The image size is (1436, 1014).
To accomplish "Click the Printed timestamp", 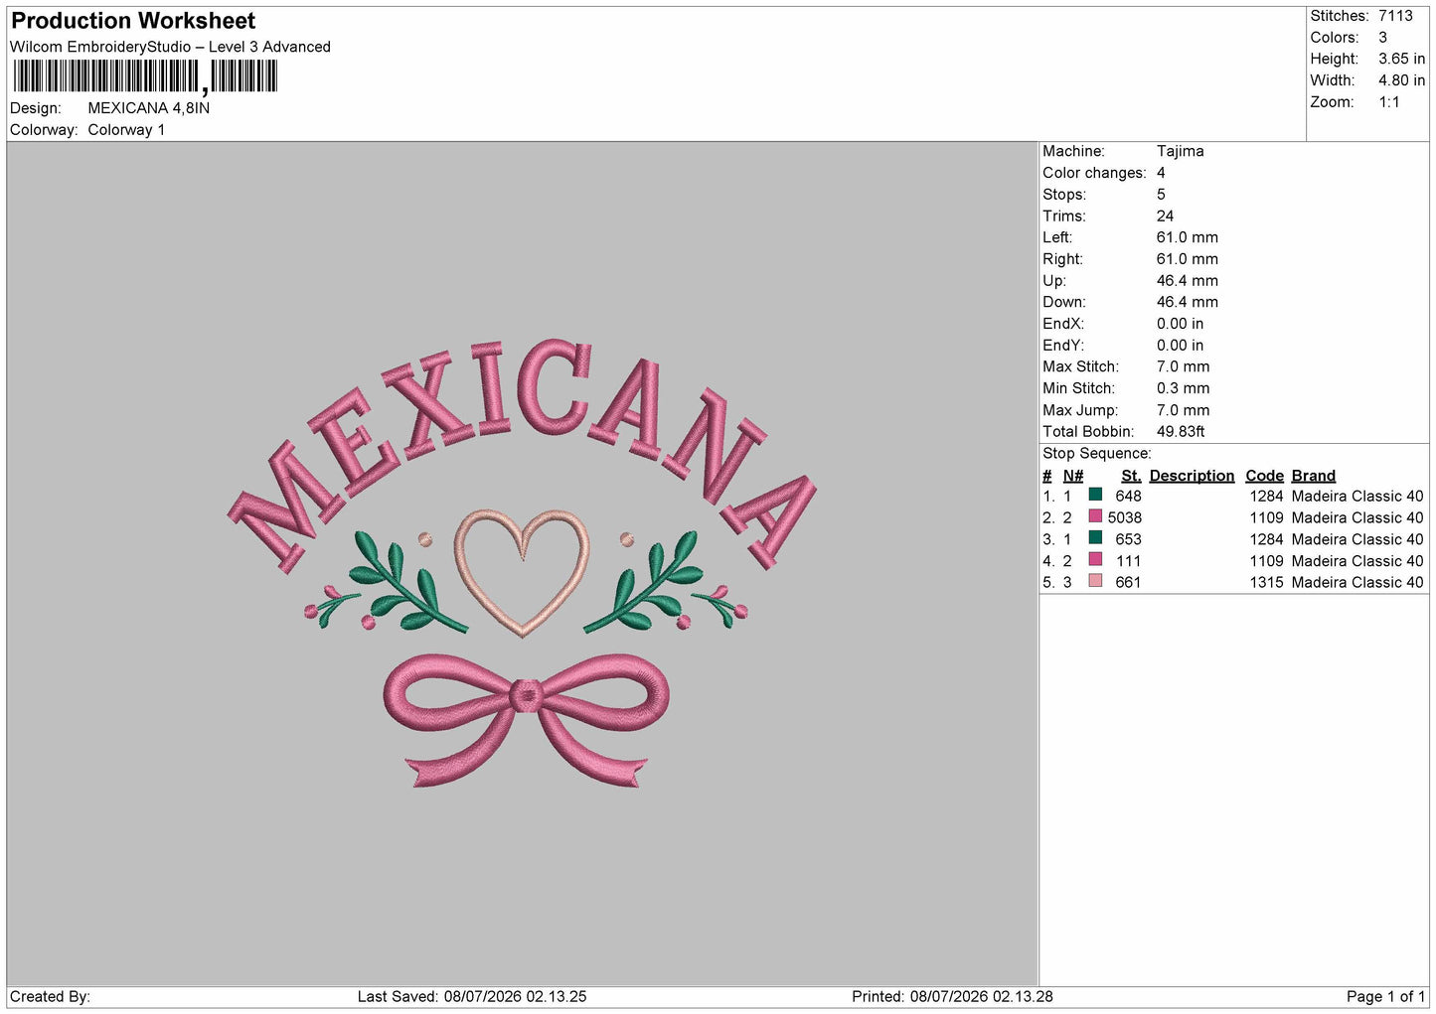I will [x=952, y=996].
